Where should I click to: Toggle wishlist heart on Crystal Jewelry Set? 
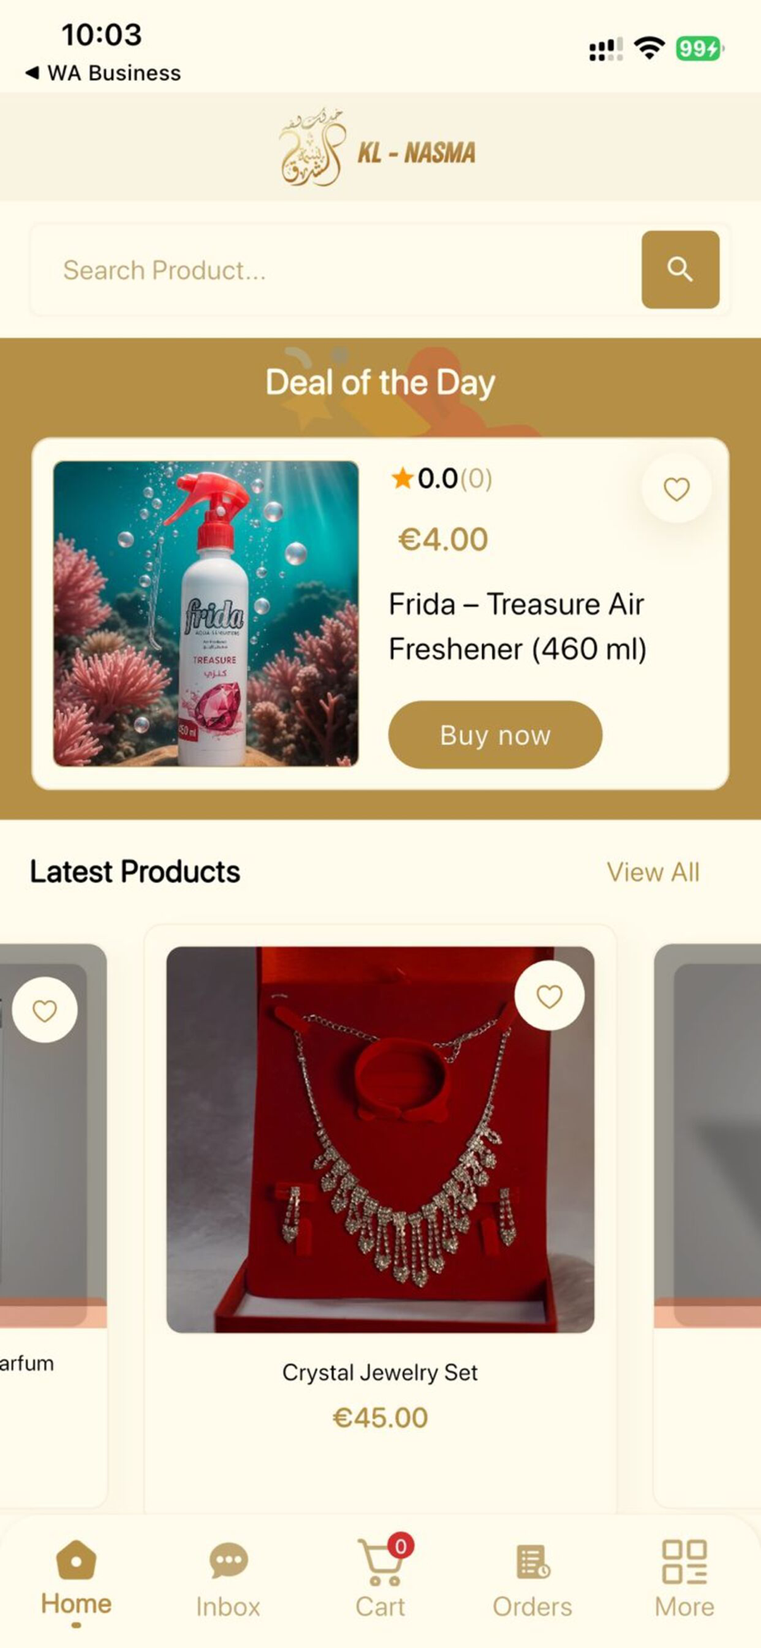(x=549, y=995)
